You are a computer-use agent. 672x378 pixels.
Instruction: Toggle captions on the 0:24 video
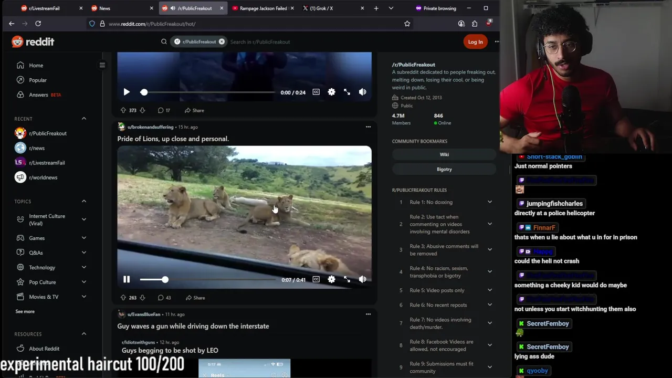[x=316, y=92]
